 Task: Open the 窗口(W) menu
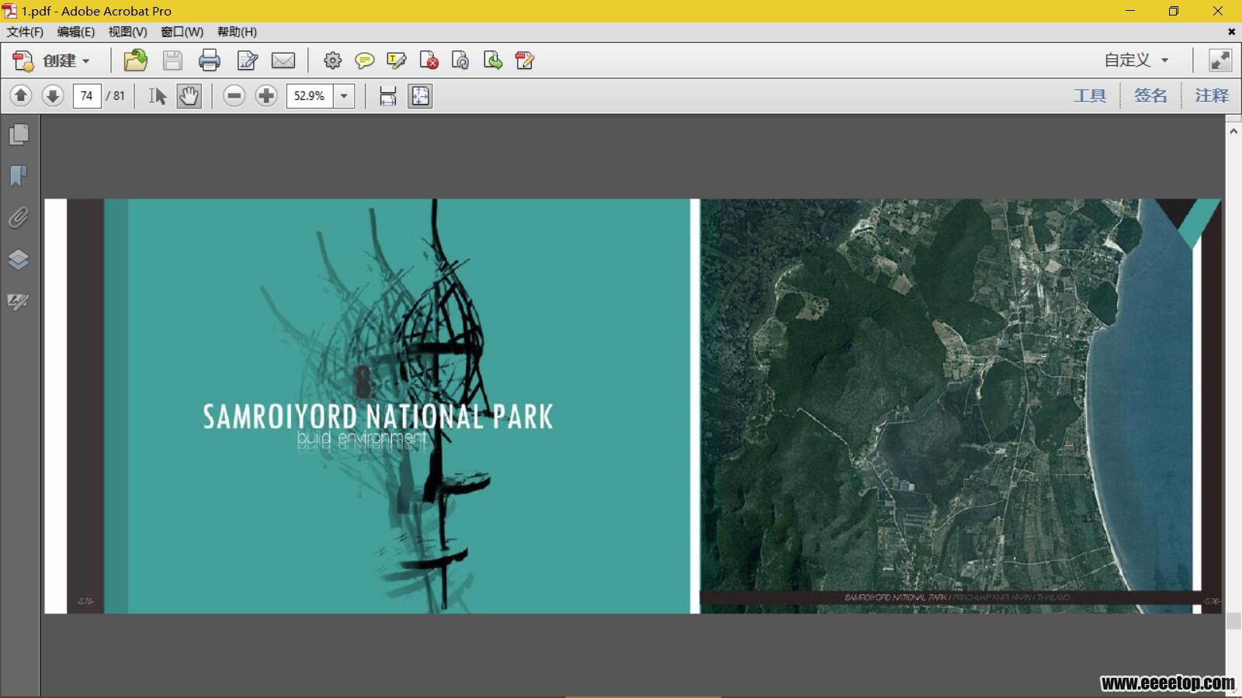tap(182, 32)
